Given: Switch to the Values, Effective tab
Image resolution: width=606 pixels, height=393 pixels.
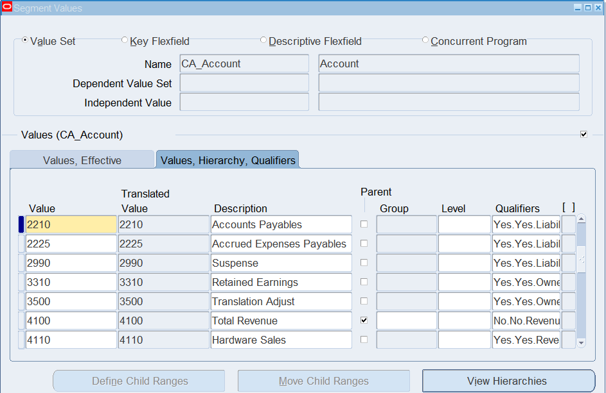Looking at the screenshot, I should pos(82,160).
